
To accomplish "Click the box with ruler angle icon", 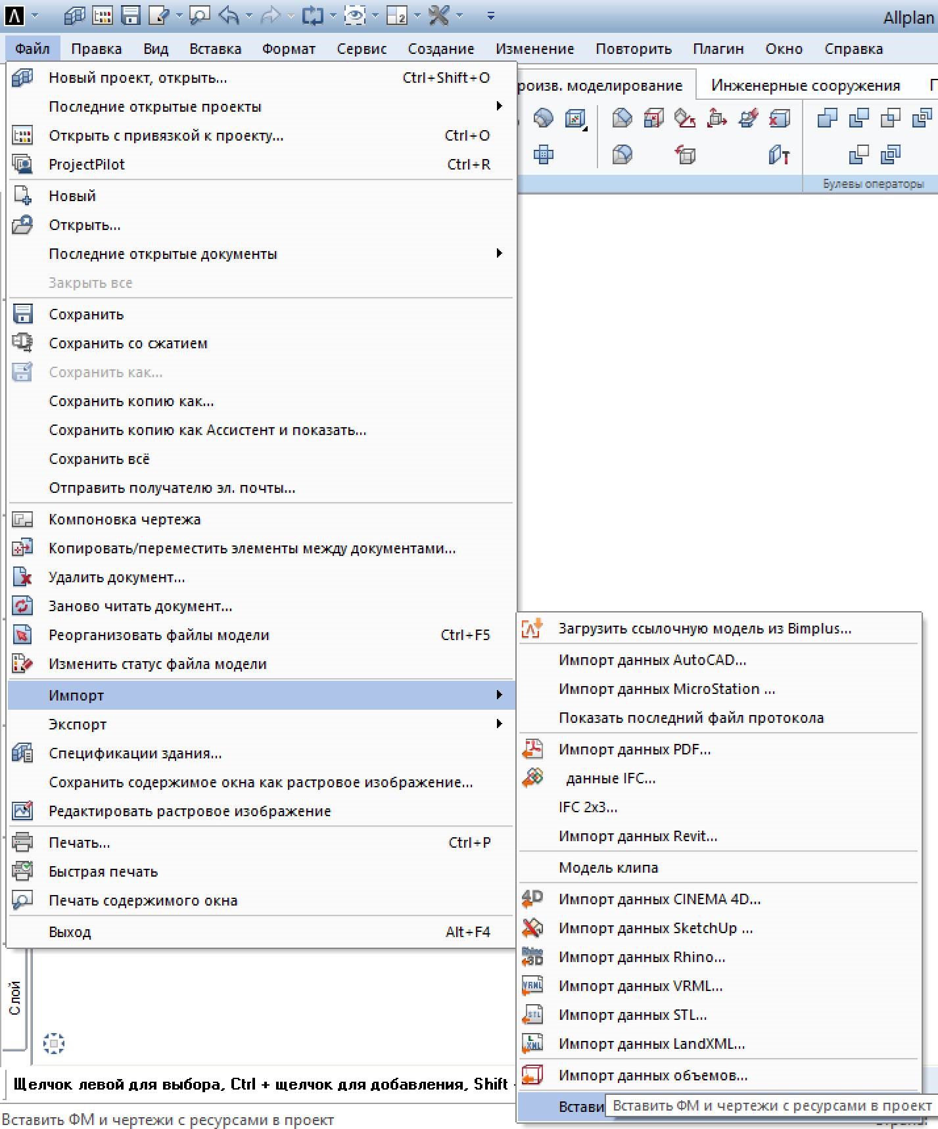I will [x=685, y=118].
